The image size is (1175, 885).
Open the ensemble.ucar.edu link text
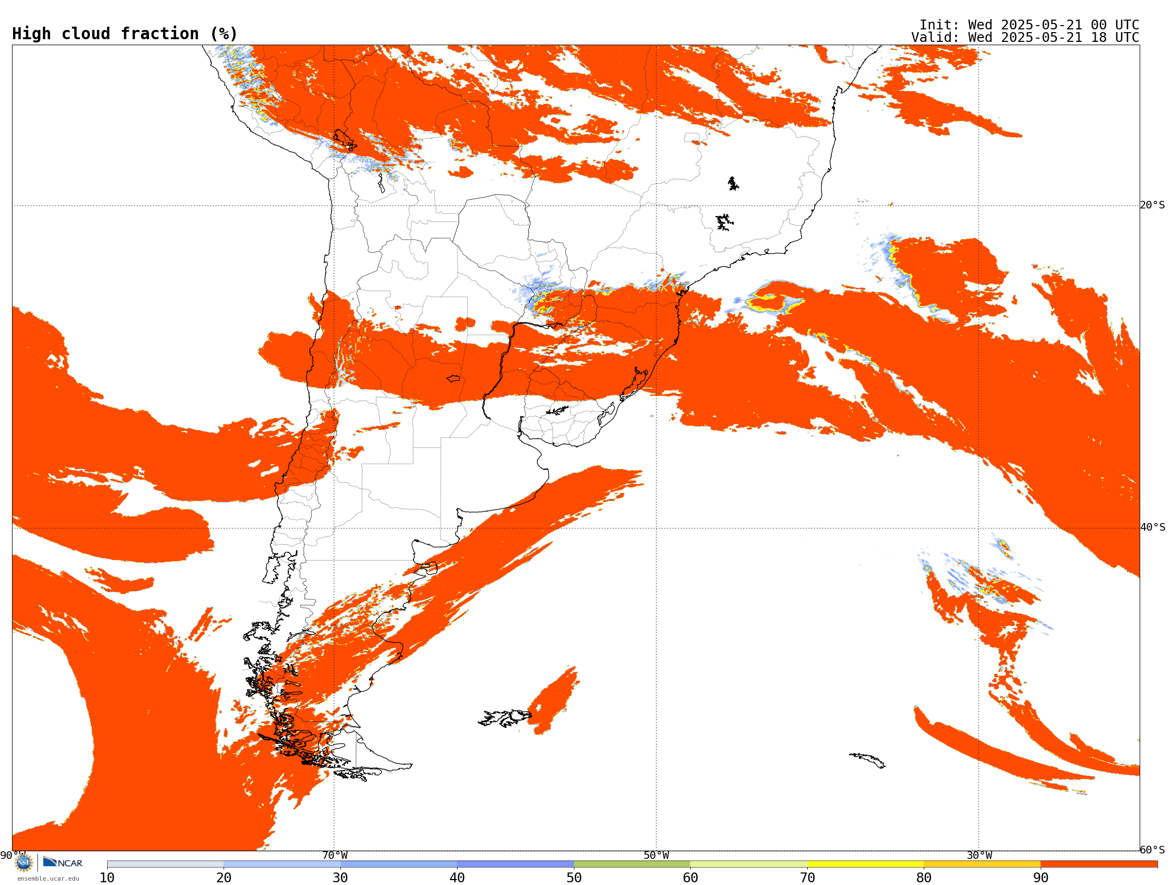coord(48,878)
